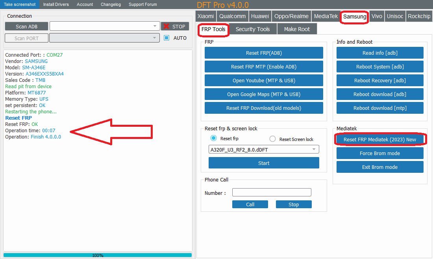Image resolution: width=433 pixels, height=259 pixels.
Task: Select the Reset Screen lock radio option
Action: pyautogui.click(x=272, y=139)
